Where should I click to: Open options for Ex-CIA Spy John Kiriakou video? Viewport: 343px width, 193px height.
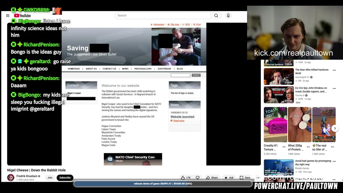tap(334, 88)
